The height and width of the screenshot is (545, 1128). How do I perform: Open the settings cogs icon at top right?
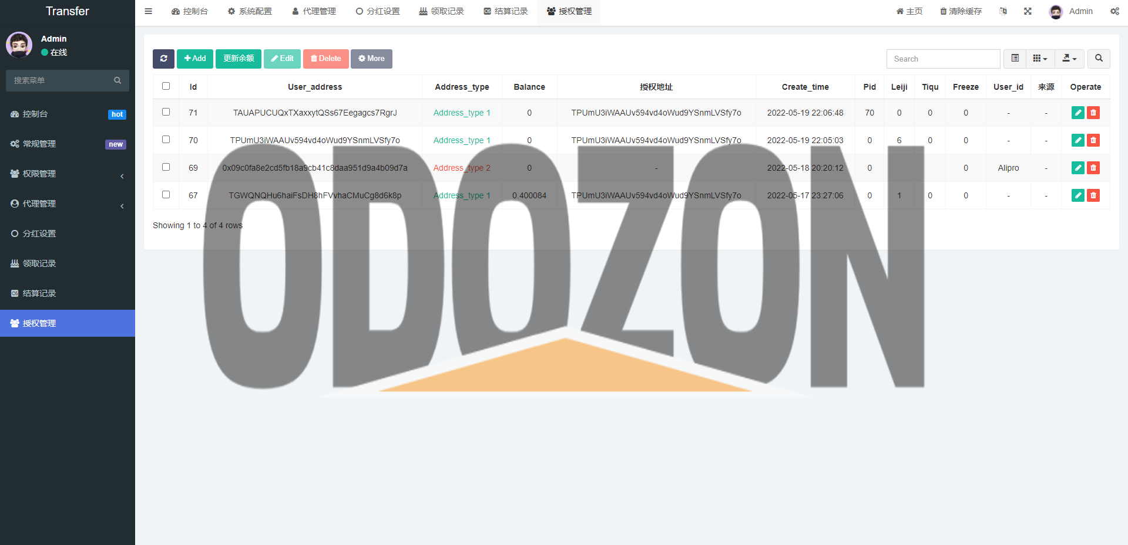click(x=1114, y=11)
